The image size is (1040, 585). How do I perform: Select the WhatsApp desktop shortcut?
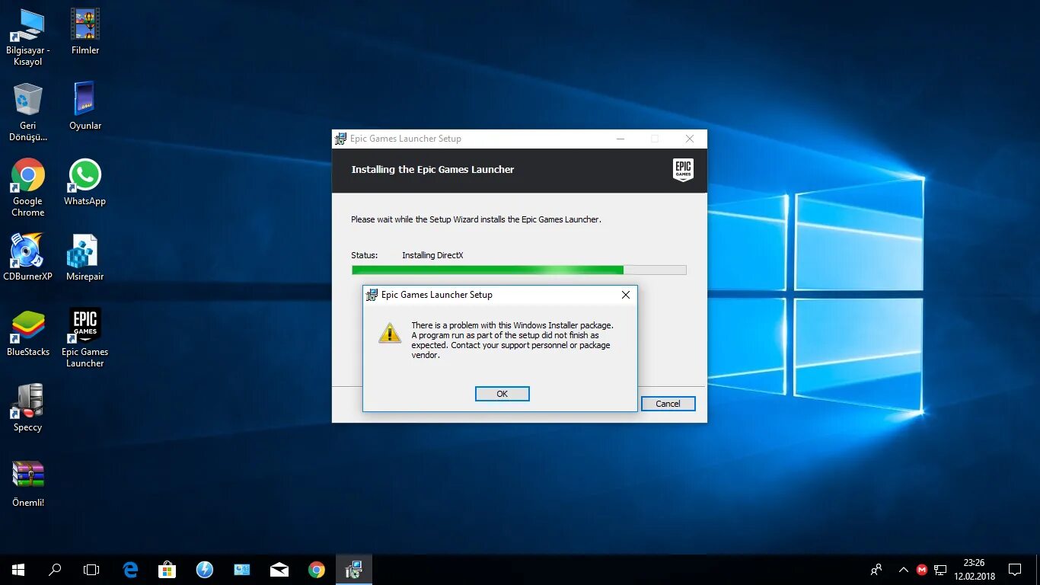click(85, 183)
